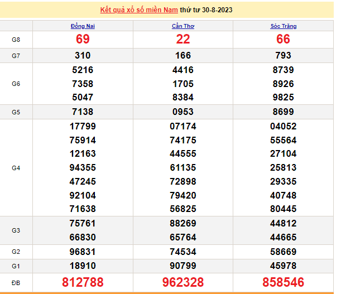Open the Đồng Nai province link
The width and height of the screenshot is (341, 294).
[83, 26]
